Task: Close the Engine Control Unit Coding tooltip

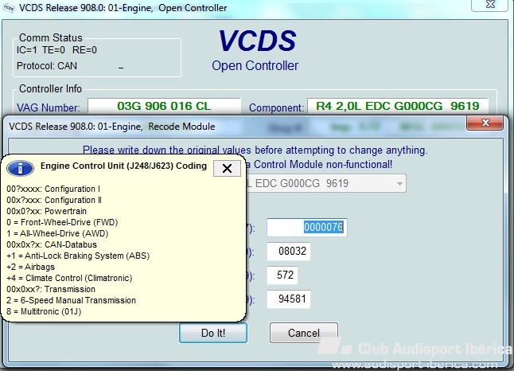Action: pyautogui.click(x=227, y=168)
